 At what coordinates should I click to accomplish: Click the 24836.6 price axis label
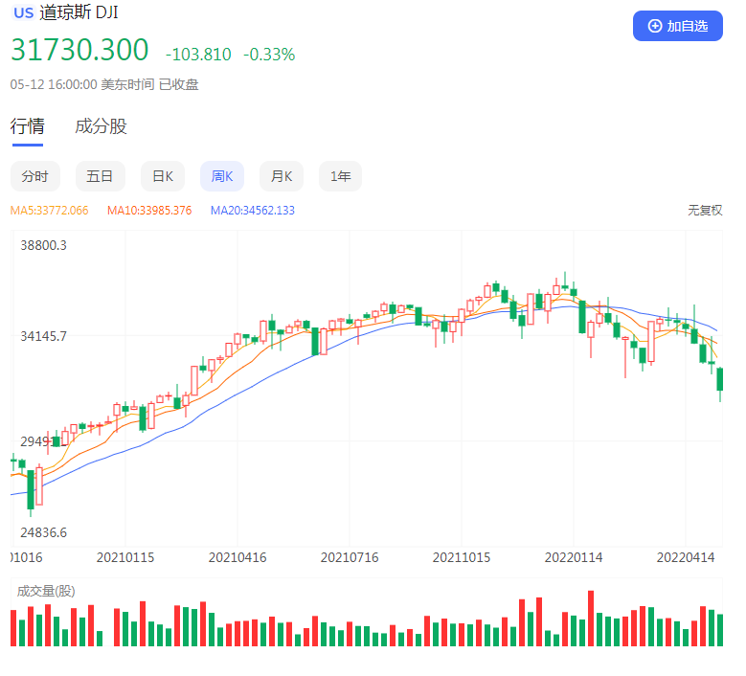(43, 532)
